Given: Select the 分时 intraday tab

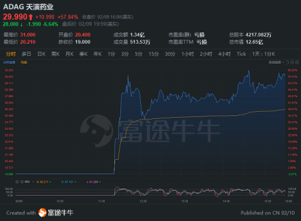Looking at the screenshot, I should click(x=11, y=54).
